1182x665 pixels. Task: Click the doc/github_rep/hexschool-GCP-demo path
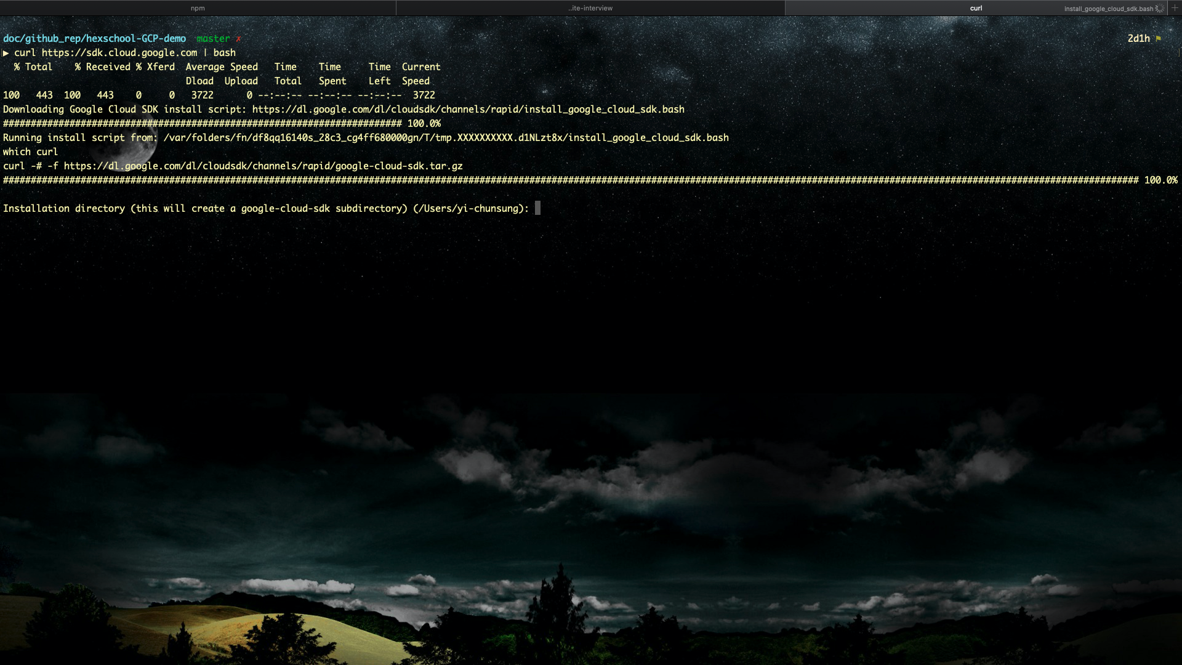pos(94,39)
